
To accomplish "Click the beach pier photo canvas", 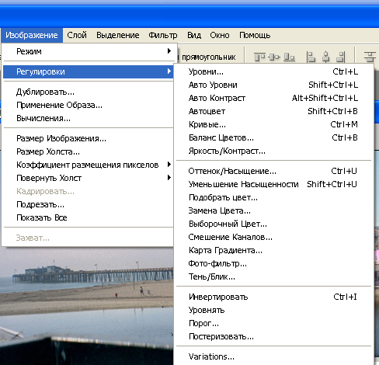I will [86, 305].
